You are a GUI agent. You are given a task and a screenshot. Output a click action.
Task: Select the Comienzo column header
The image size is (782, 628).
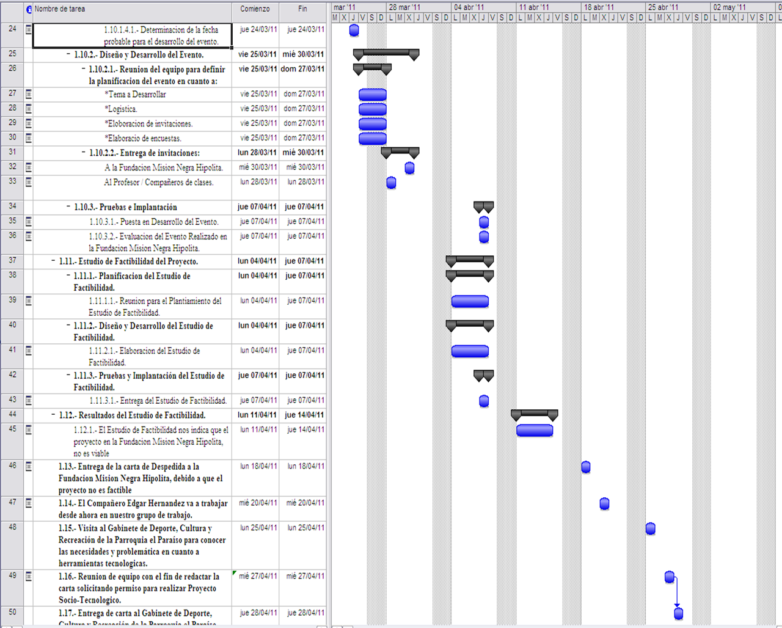tap(255, 12)
